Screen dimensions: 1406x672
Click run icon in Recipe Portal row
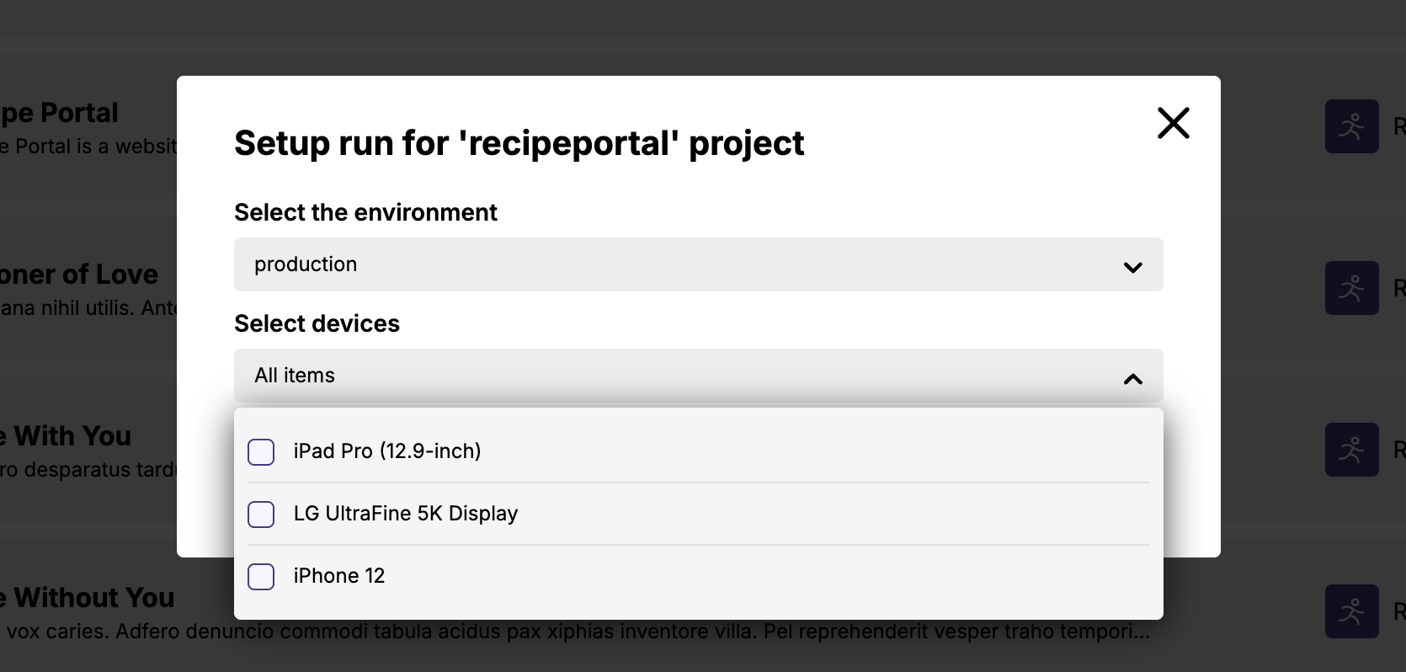pos(1351,126)
